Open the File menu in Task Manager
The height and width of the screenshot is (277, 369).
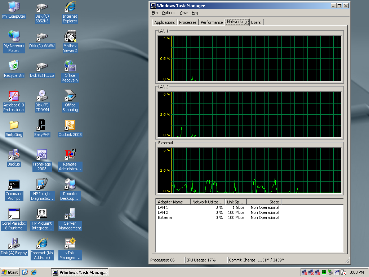coord(155,13)
